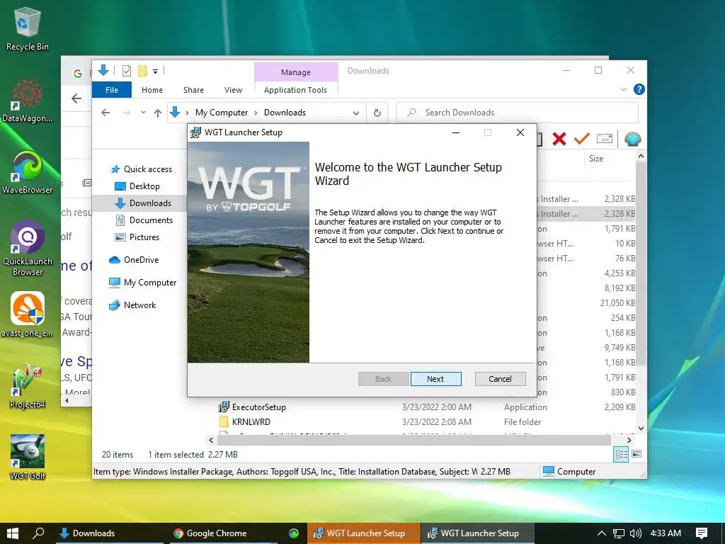Switch to Home ribbon tab
This screenshot has width=725, height=544.
[x=152, y=90]
